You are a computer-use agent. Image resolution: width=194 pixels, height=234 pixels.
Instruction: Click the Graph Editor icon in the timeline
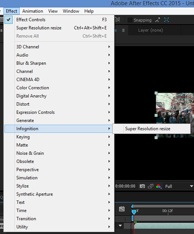[x=122, y=209]
